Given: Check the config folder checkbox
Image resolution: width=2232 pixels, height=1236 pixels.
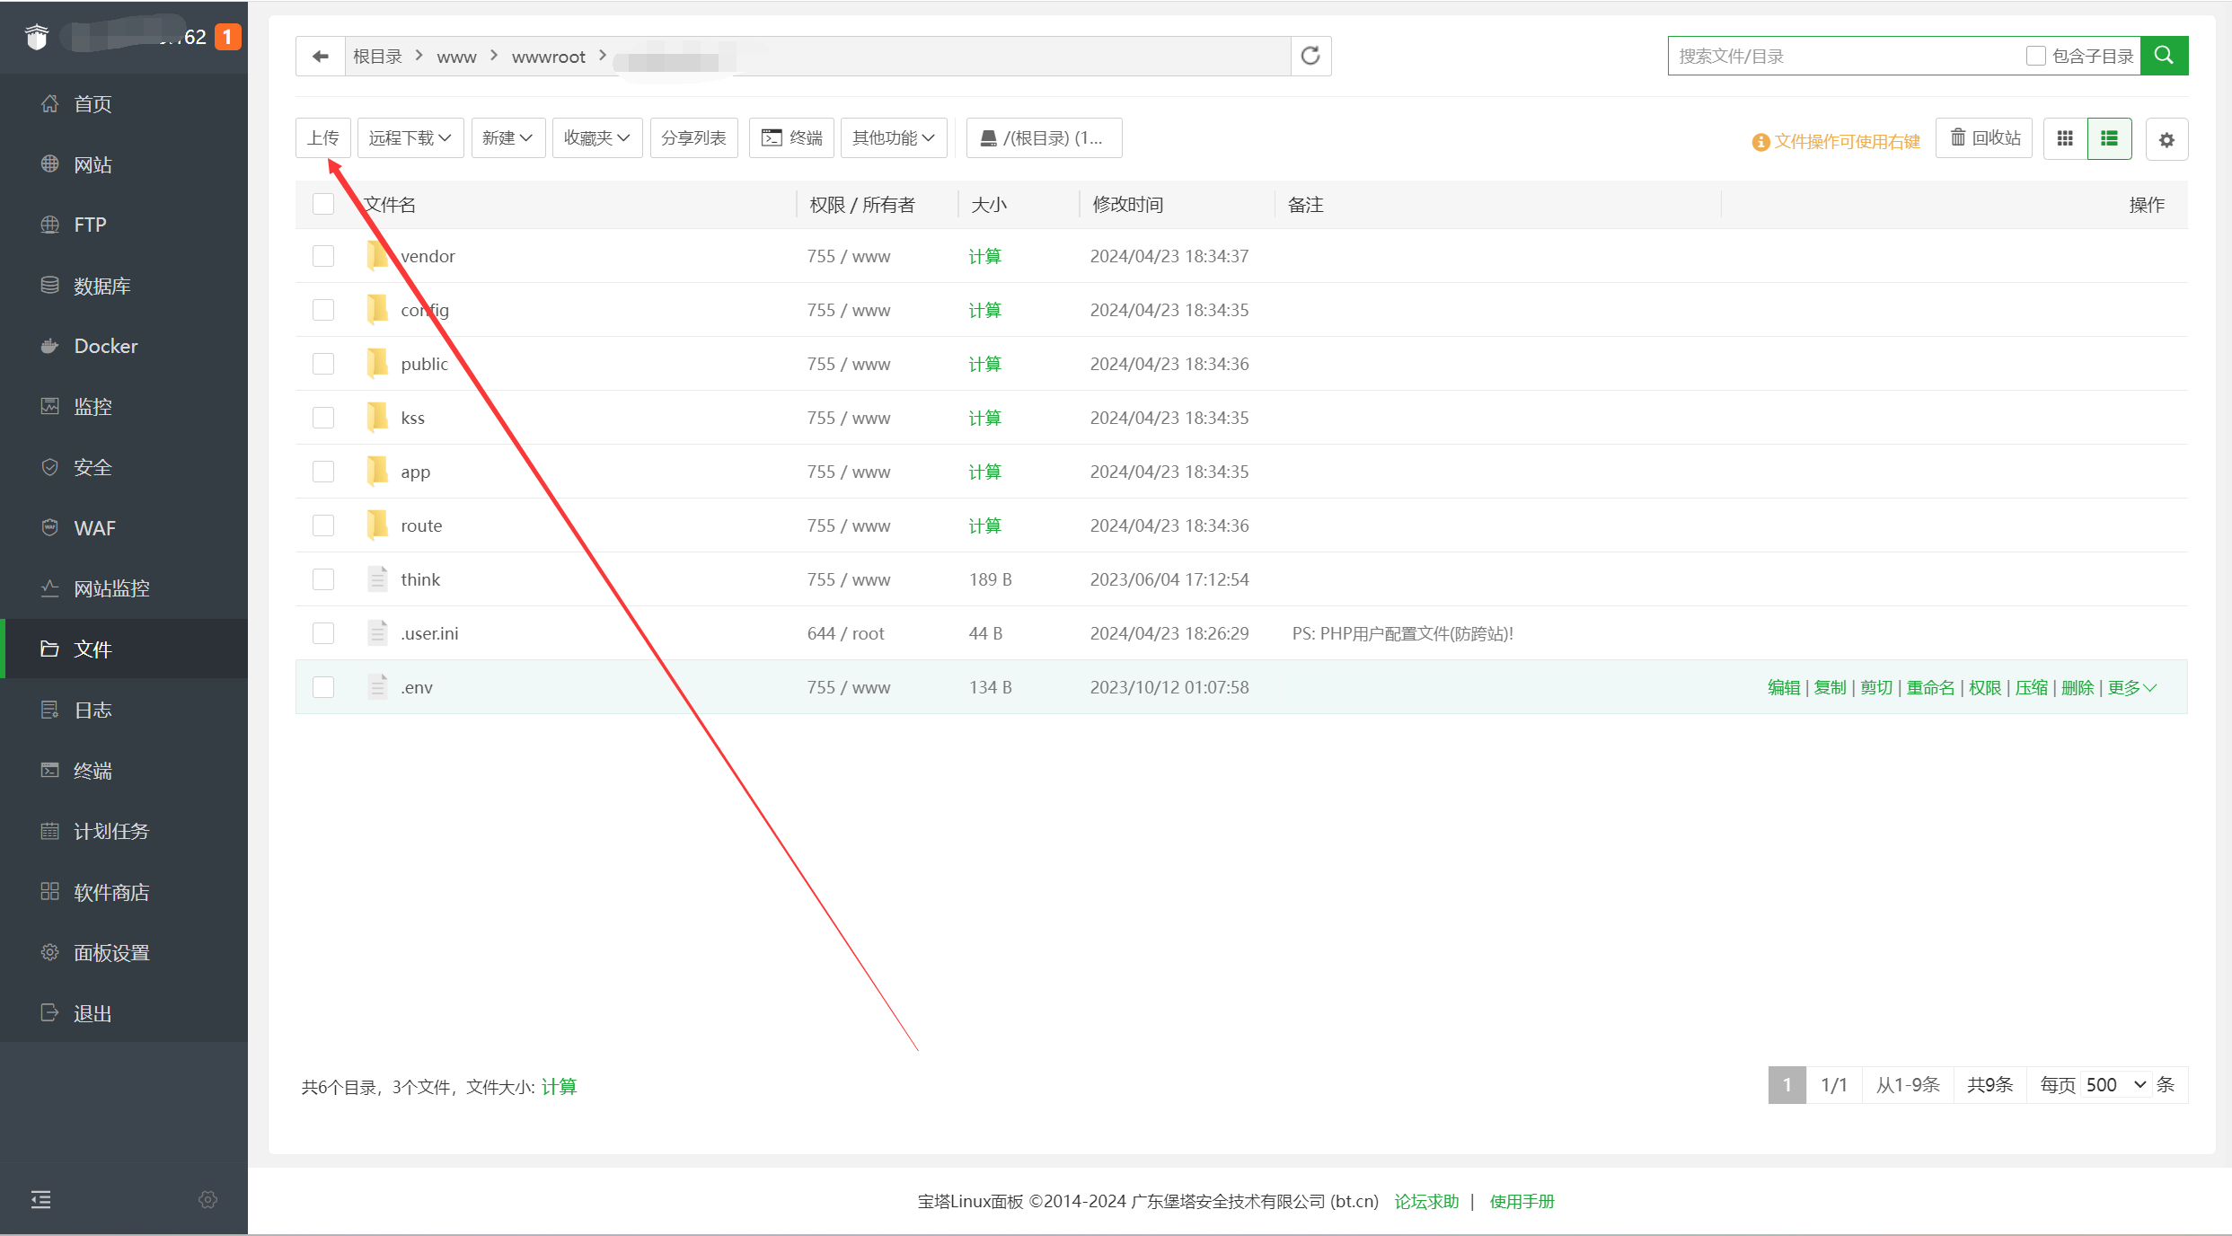Looking at the screenshot, I should 323,310.
